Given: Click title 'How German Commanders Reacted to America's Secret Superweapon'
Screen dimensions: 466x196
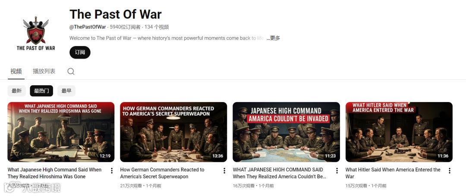Looking at the screenshot, I should pyautogui.click(x=162, y=173).
